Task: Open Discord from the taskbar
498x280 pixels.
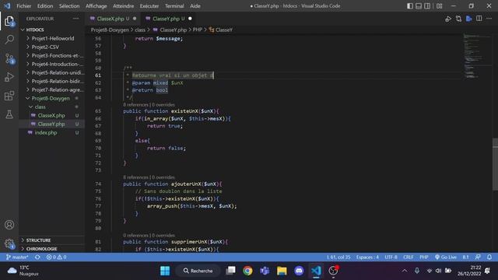Action: (299, 271)
